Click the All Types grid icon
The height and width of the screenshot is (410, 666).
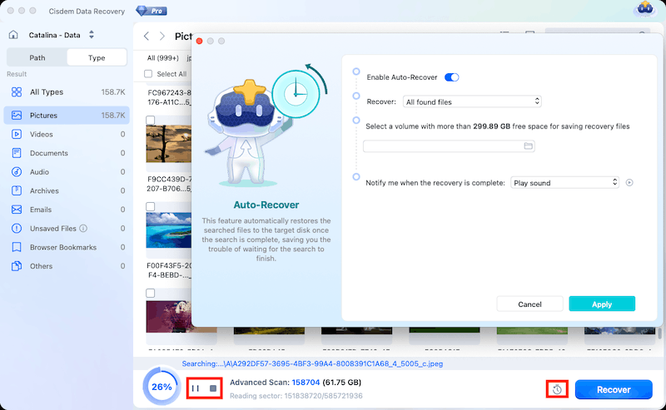click(17, 92)
